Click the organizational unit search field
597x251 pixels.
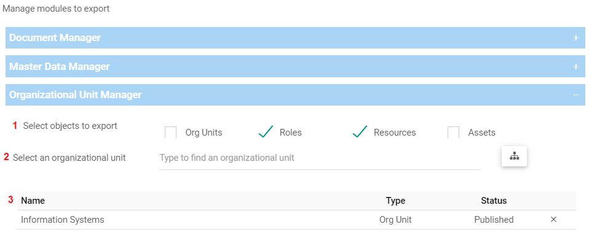point(320,158)
